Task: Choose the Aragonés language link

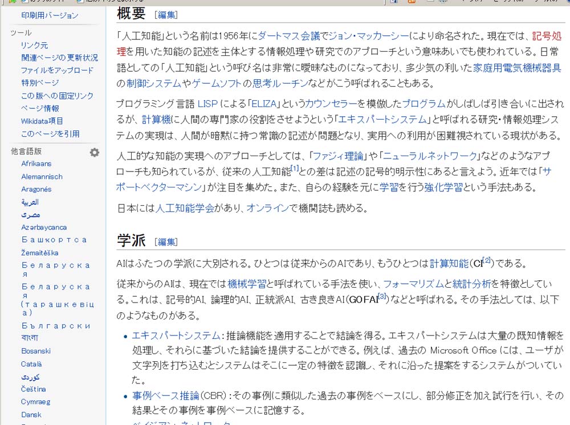Action: pos(36,189)
